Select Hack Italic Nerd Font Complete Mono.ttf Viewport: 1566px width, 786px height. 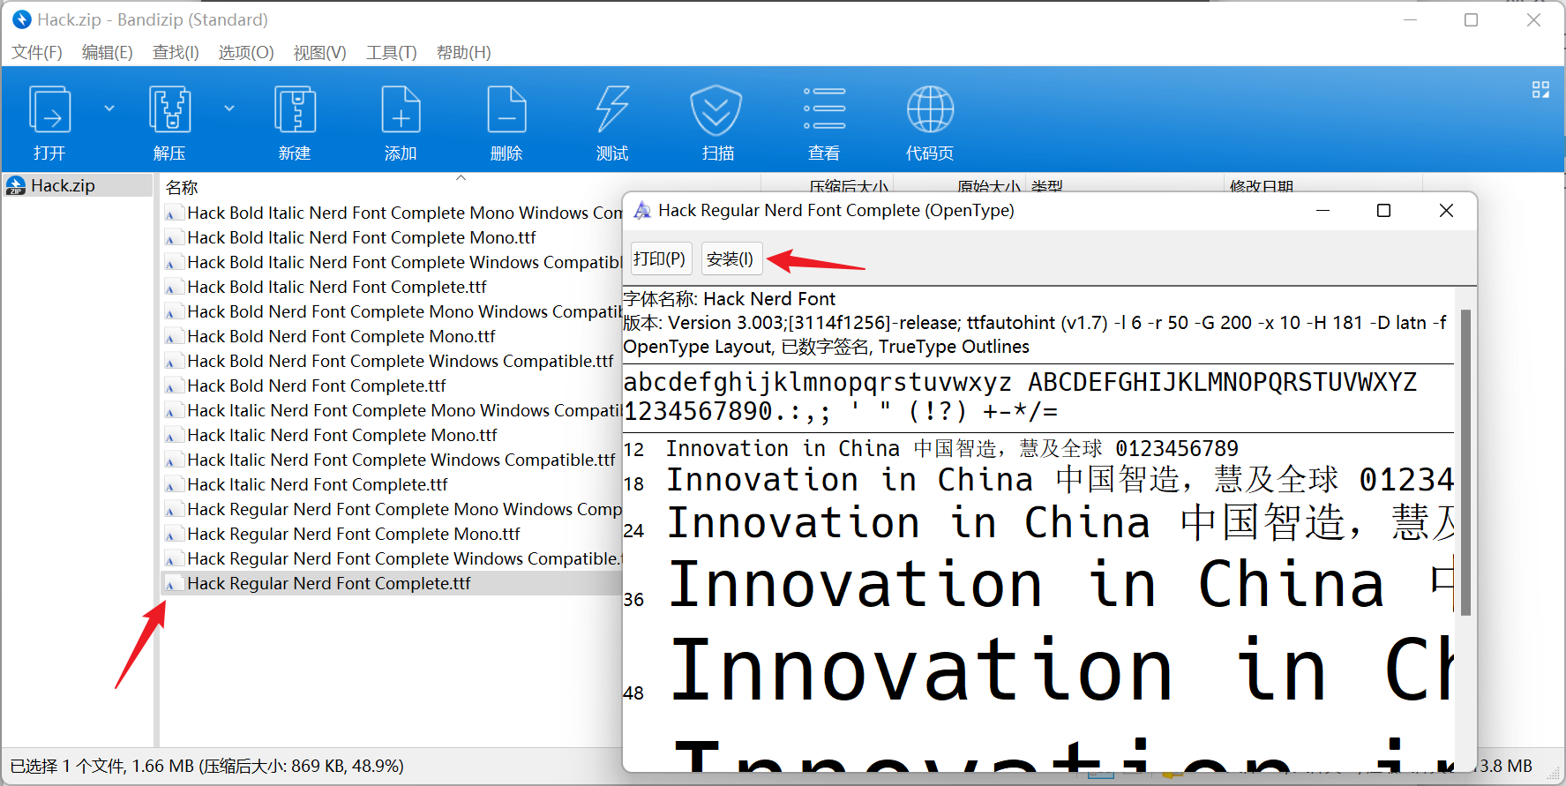click(342, 435)
